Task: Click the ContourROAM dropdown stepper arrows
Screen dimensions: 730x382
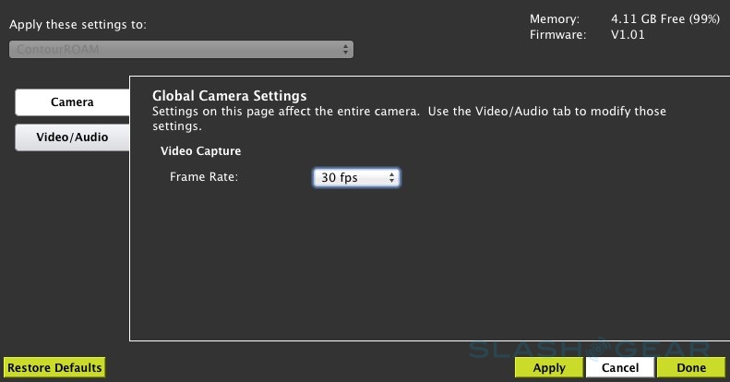Action: pyautogui.click(x=346, y=48)
